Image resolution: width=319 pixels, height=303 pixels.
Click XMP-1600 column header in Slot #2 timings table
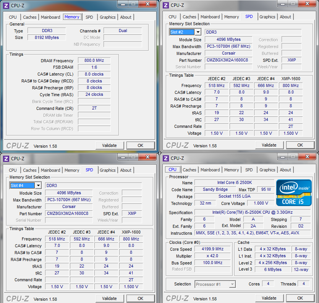click(x=291, y=79)
